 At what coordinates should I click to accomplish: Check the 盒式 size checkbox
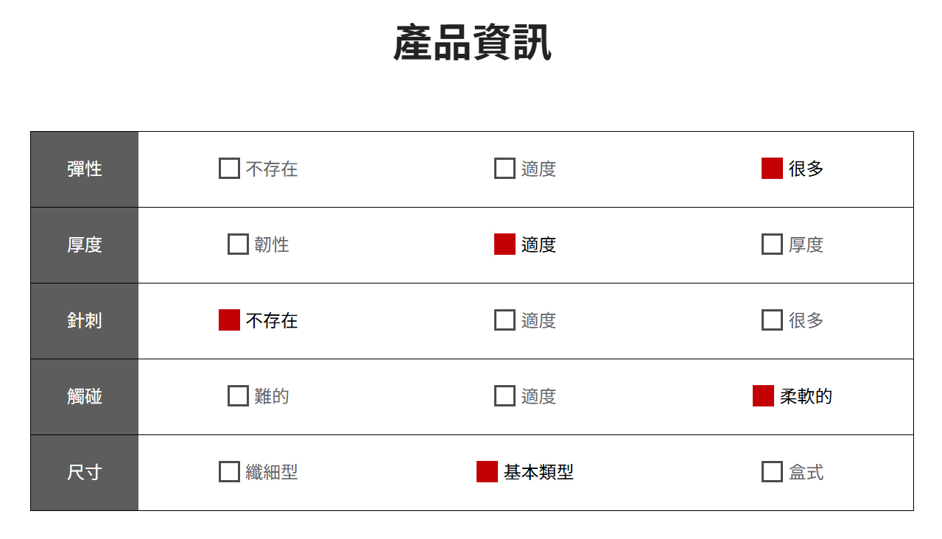coord(772,472)
